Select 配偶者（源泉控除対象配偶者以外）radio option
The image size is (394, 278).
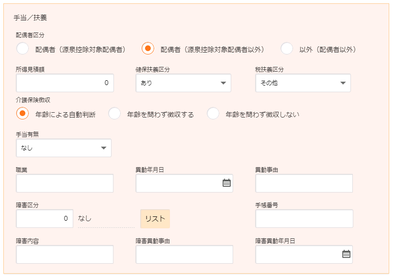[x=148, y=49]
